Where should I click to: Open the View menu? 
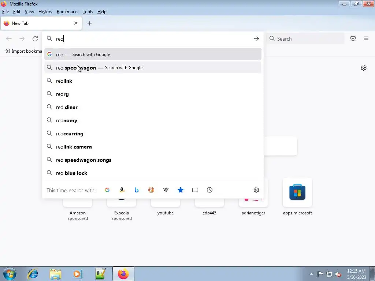pyautogui.click(x=29, y=12)
